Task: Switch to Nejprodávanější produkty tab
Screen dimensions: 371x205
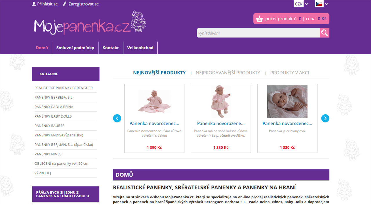Action: click(228, 73)
